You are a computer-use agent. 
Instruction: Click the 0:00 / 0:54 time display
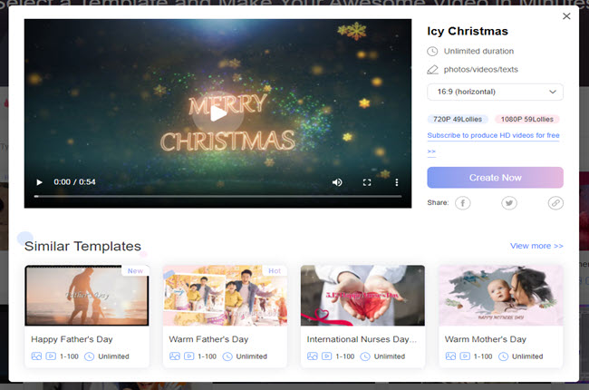tap(74, 182)
